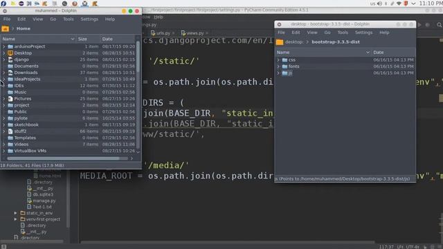Click desktop breadcrumb in bootstrap Dolphin window
The height and width of the screenshot is (249, 443).
[x=293, y=41]
